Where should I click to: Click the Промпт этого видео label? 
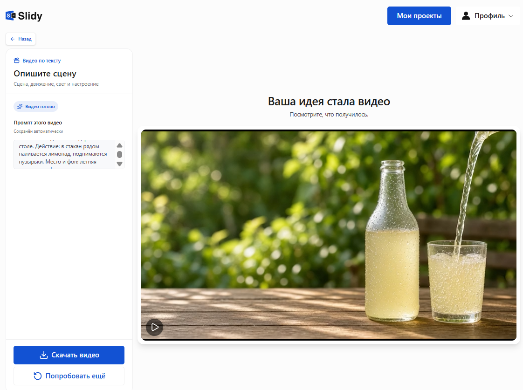point(38,123)
